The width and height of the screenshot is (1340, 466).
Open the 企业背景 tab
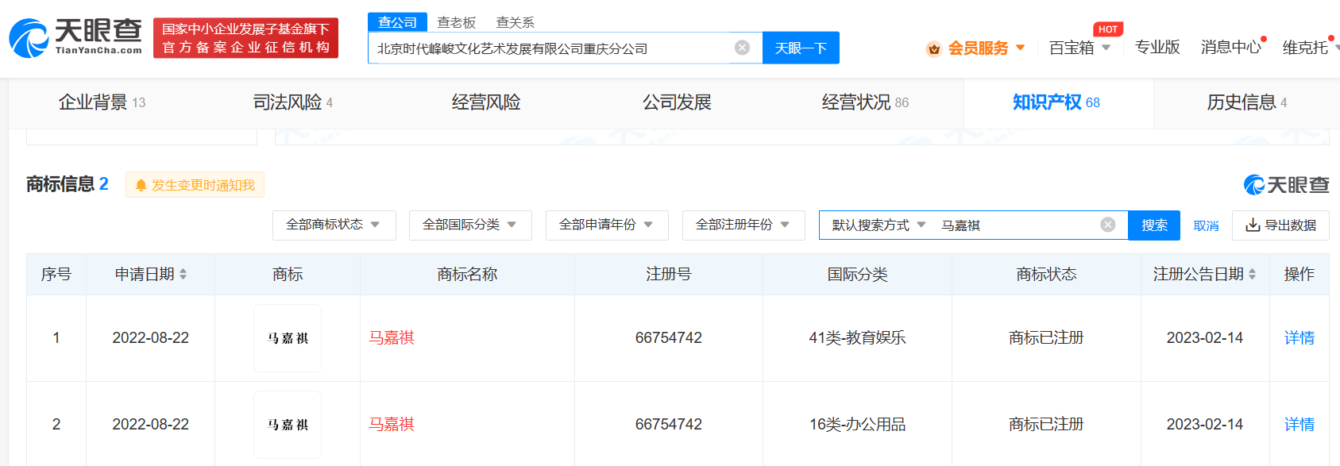point(102,102)
